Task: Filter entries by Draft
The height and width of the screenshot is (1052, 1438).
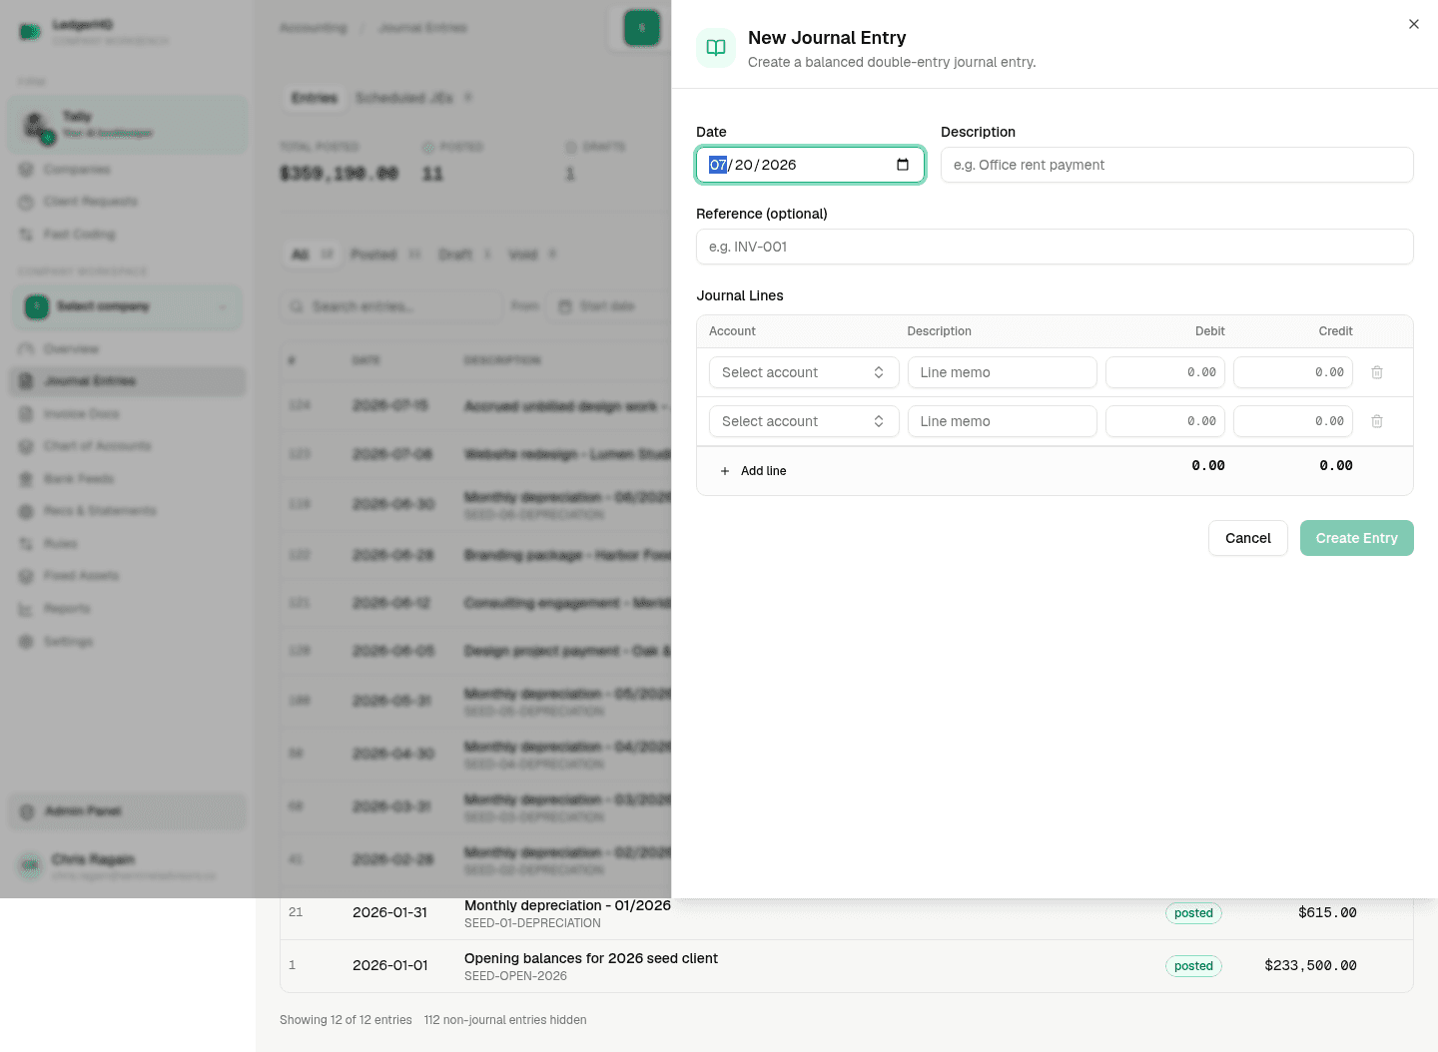Action: click(465, 255)
